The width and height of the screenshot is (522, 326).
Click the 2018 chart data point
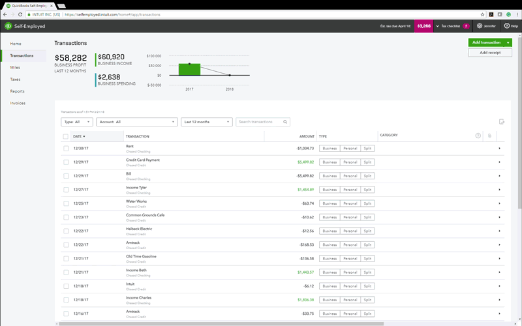(230, 75)
